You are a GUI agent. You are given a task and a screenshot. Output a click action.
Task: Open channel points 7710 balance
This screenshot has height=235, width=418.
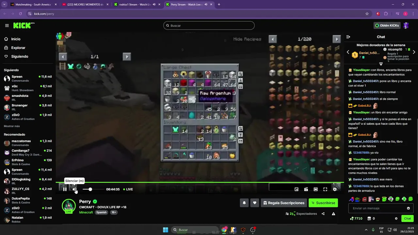(x=356, y=219)
